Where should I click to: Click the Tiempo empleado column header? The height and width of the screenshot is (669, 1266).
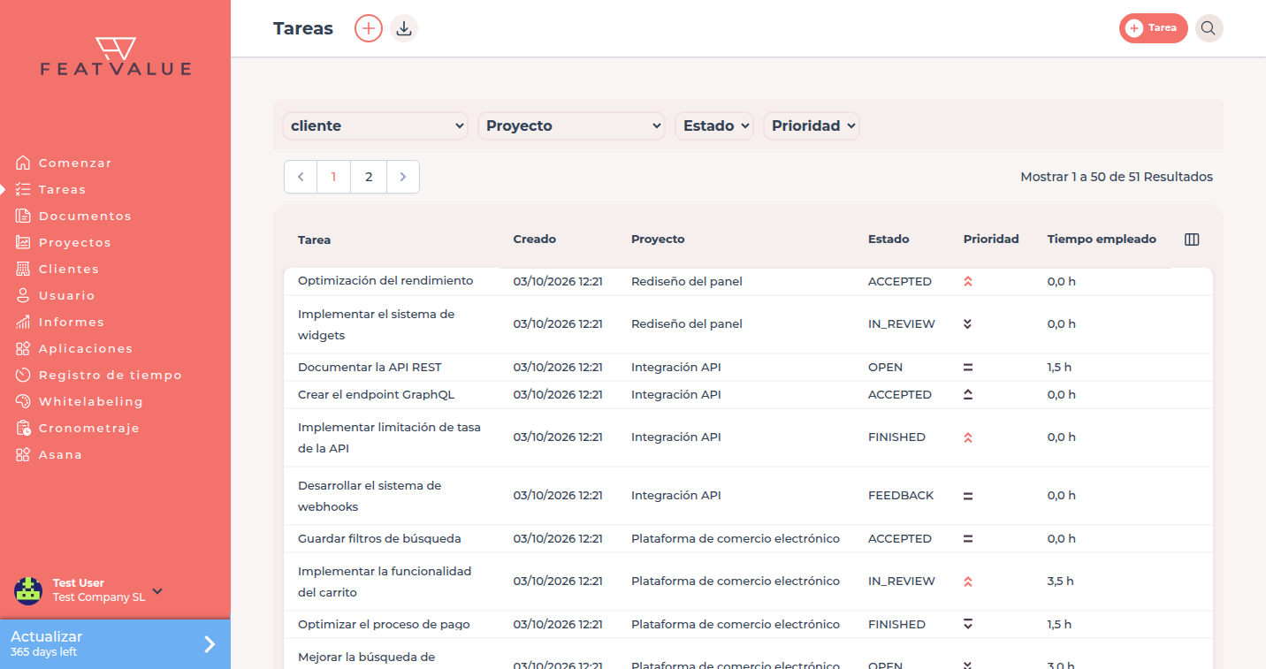pos(1102,239)
